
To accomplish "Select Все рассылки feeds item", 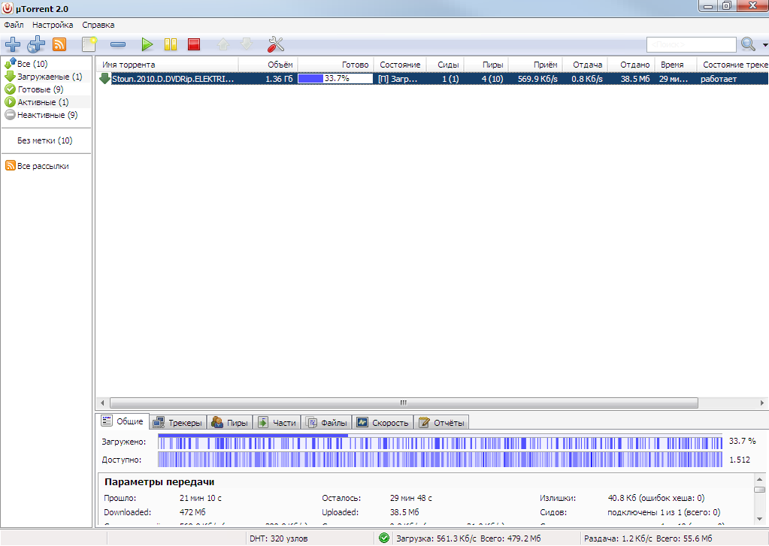I will click(42, 166).
